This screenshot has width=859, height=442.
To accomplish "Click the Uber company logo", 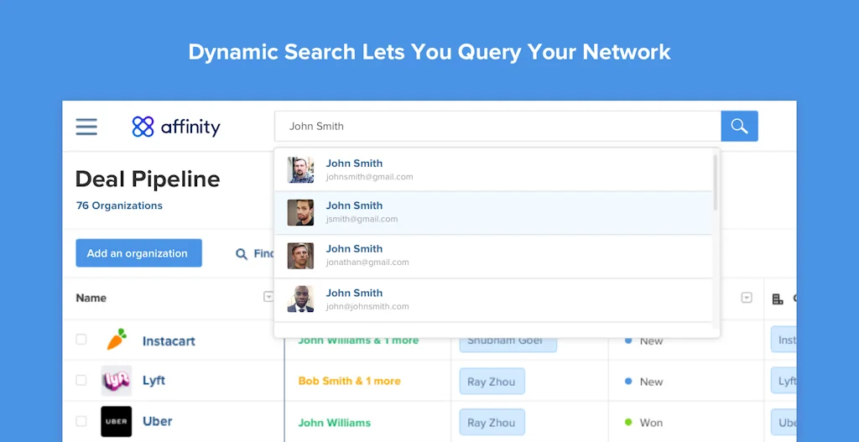I will pos(116,421).
